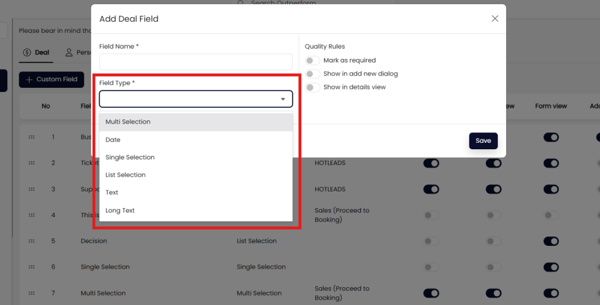Enable Mark as required toggle
The width and height of the screenshot is (600, 305).
pos(313,60)
